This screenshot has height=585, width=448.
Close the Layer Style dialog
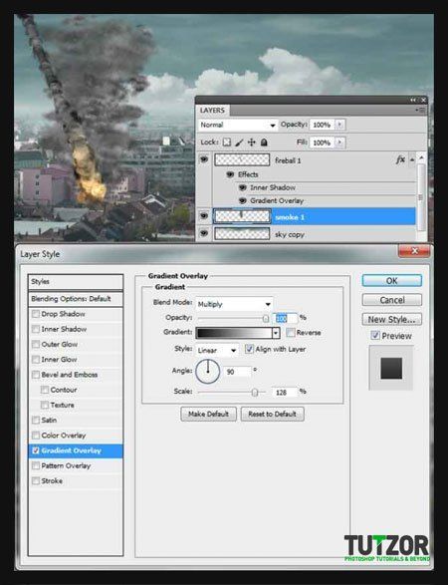click(414, 251)
